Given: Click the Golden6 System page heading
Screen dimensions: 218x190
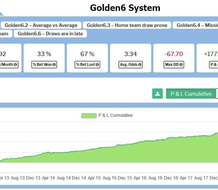Looking at the screenshot, I should (x=125, y=8).
